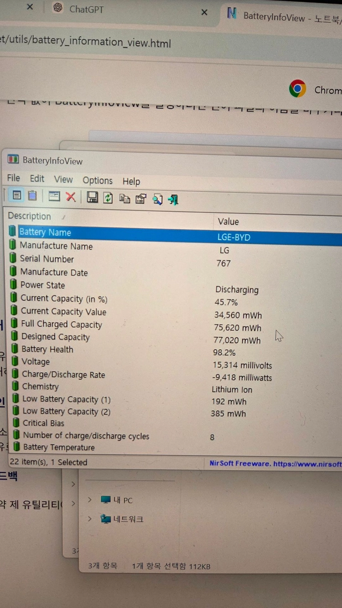Click the 3개 항목 Explorer status text
The image size is (342, 608).
coord(103,566)
